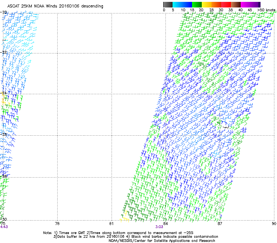Click the '-30' latitude axis label
Screen dimensions: 277x243
(x=3, y=219)
